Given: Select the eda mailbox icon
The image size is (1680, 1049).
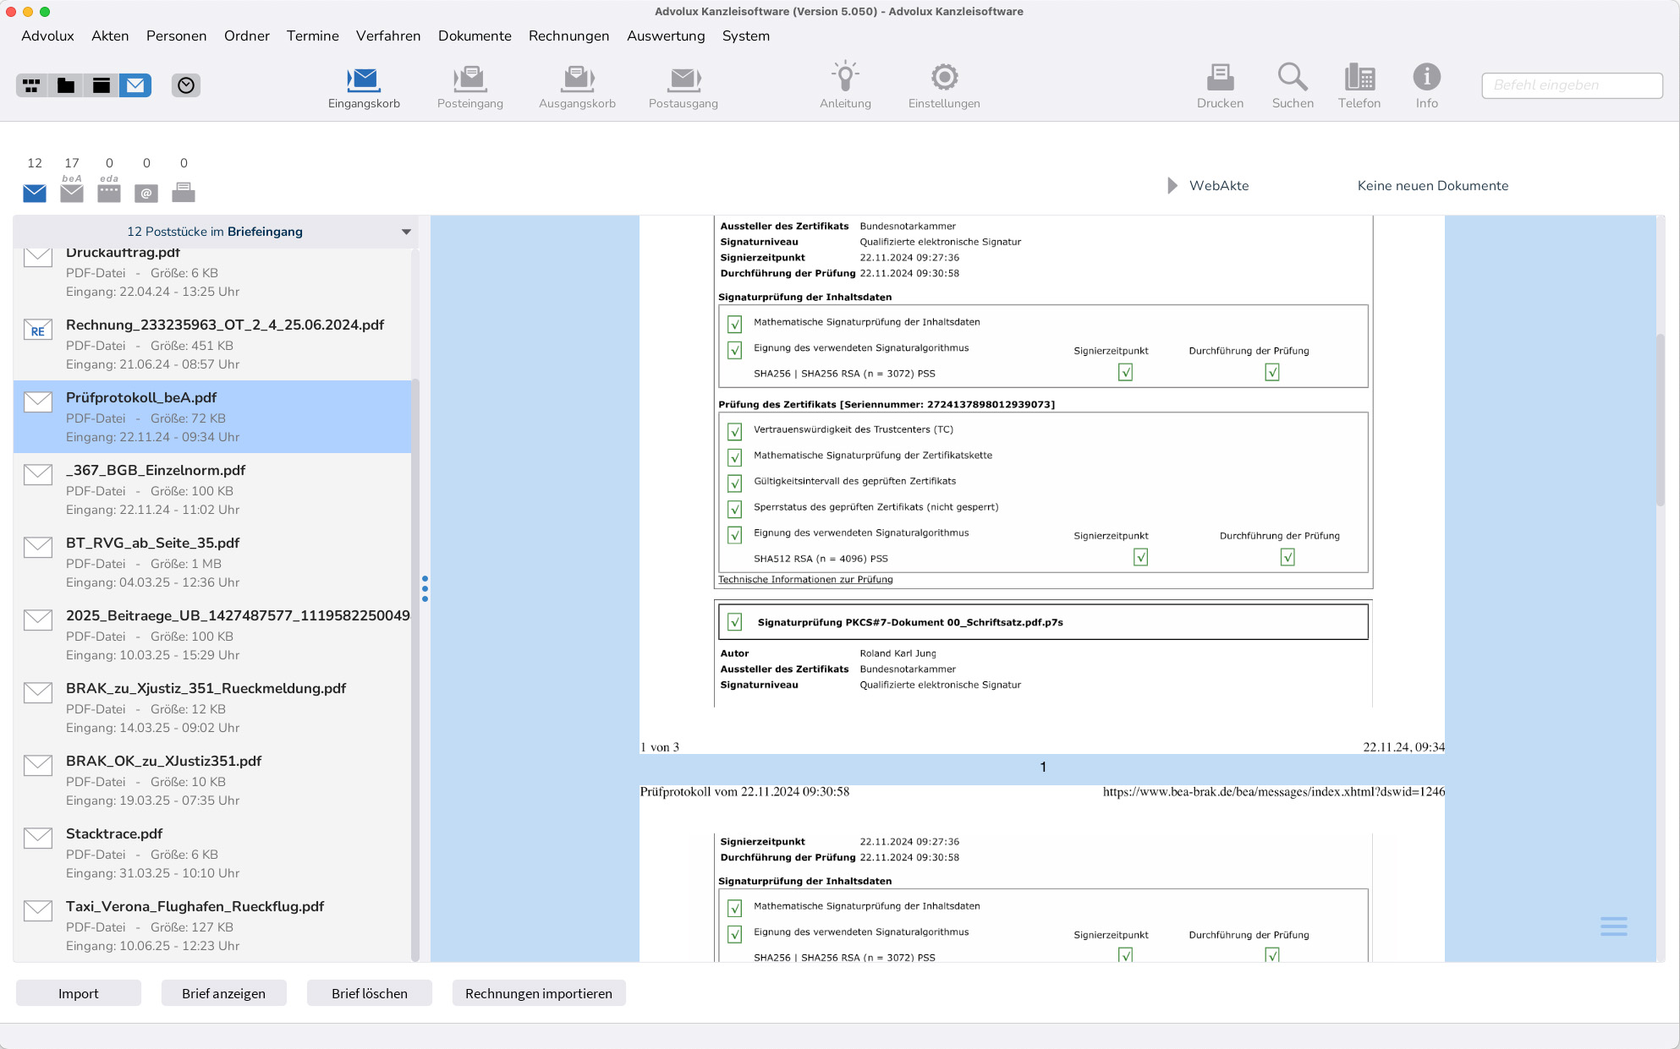Looking at the screenshot, I should (109, 193).
